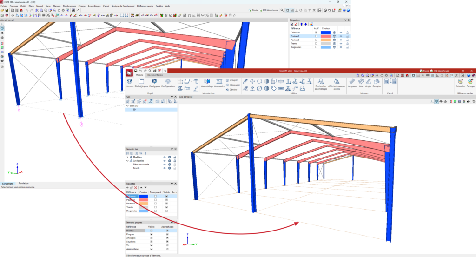Open the Normes standards icon
476x257 pixels.
[x=129, y=82]
